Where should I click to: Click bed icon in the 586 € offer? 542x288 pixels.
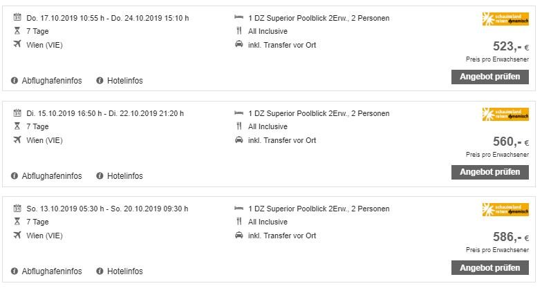tap(239, 209)
